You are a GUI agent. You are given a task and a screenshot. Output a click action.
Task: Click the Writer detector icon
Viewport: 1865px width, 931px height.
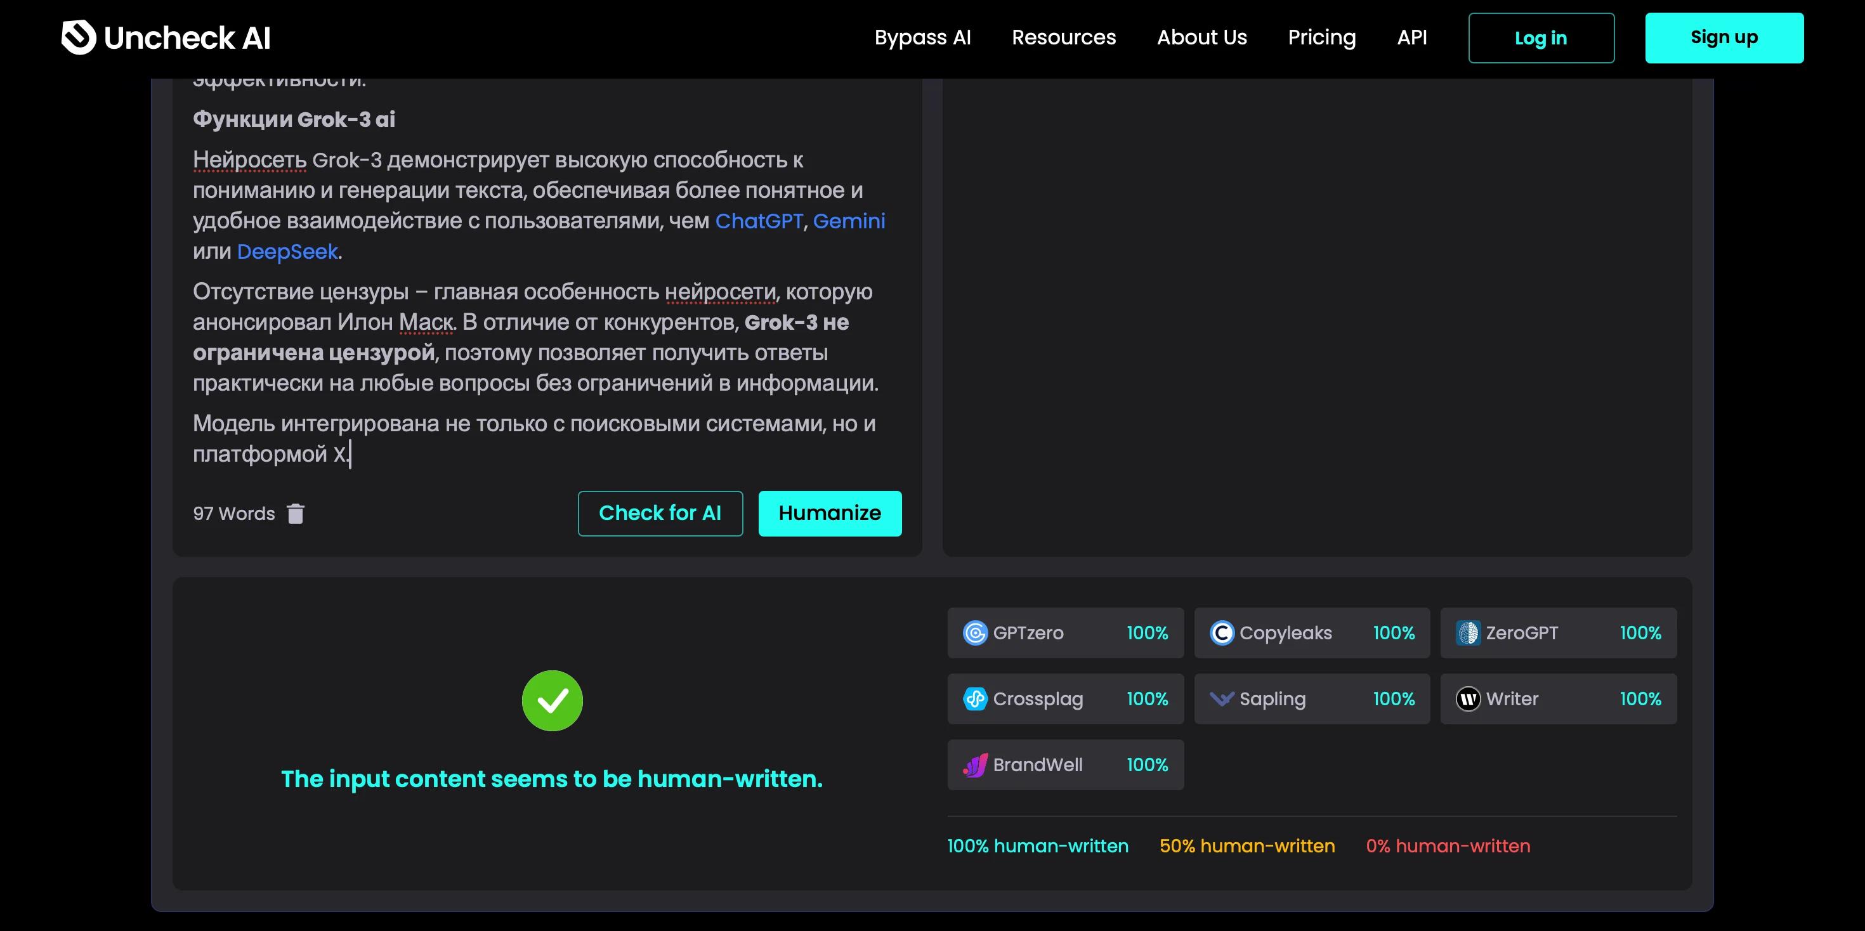click(1469, 699)
